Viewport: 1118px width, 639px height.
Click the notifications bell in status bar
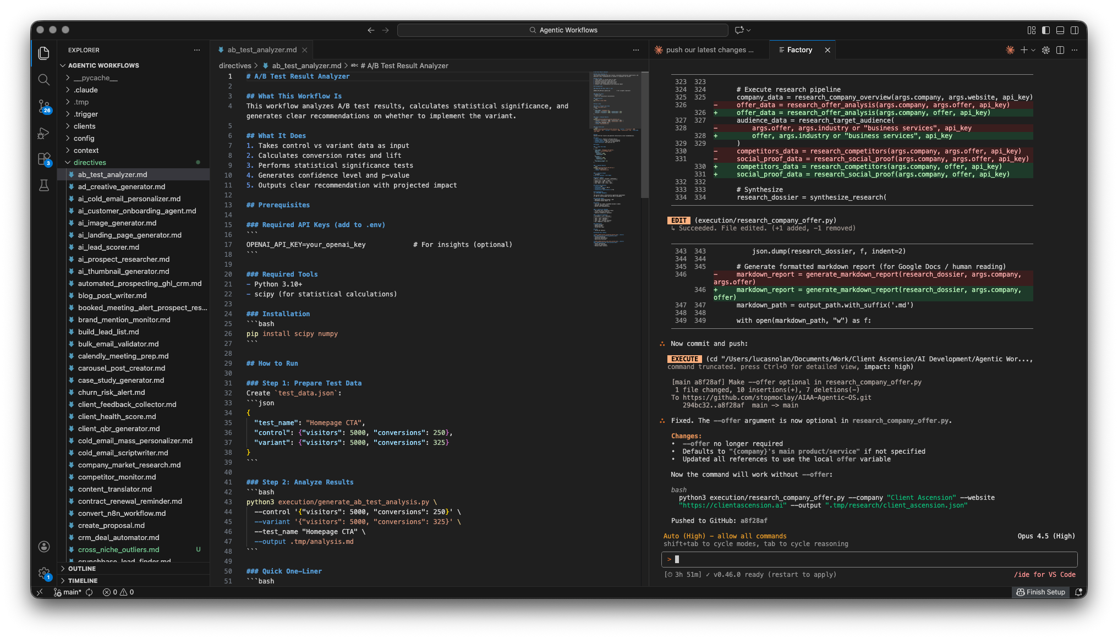point(1078,592)
